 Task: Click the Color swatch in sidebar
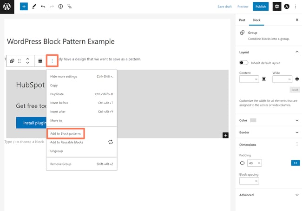pos(253,120)
